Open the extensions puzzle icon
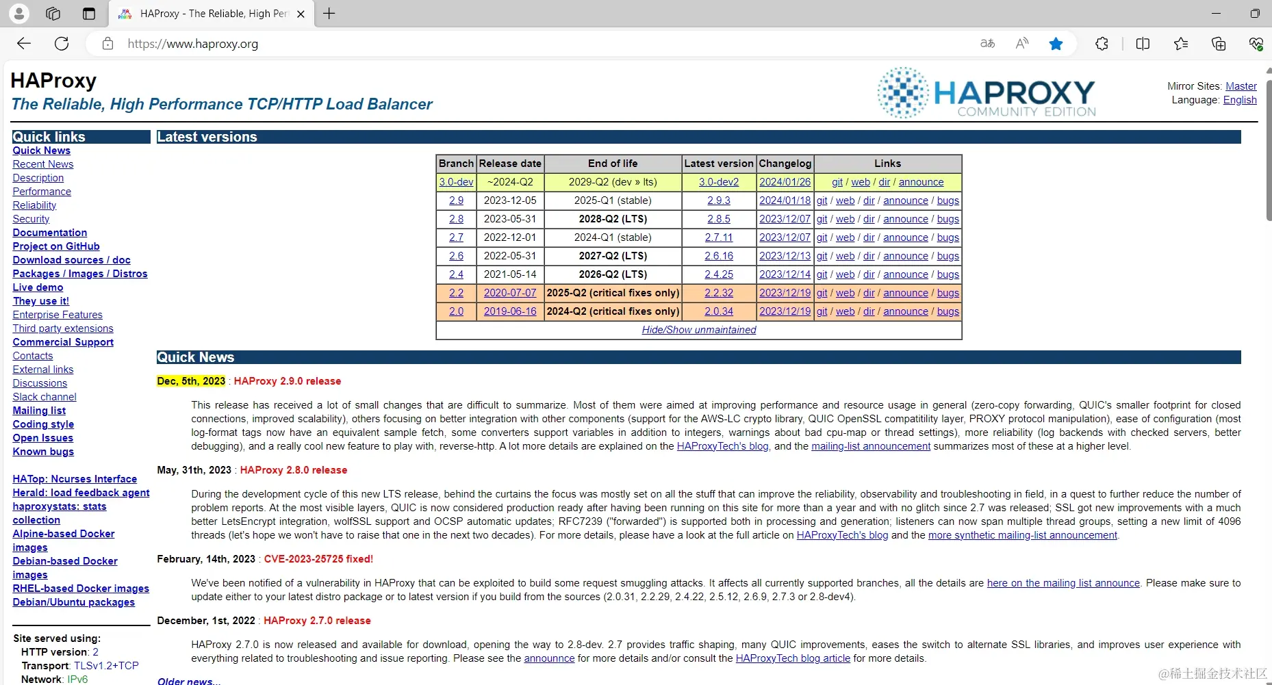The image size is (1272, 685). (x=1102, y=44)
